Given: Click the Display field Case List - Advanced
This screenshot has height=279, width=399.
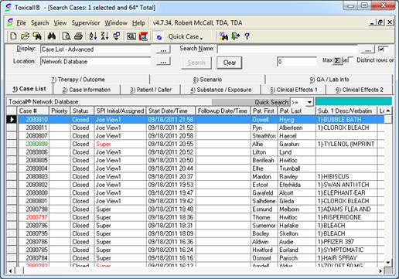Looking at the screenshot, I should pos(95,49).
